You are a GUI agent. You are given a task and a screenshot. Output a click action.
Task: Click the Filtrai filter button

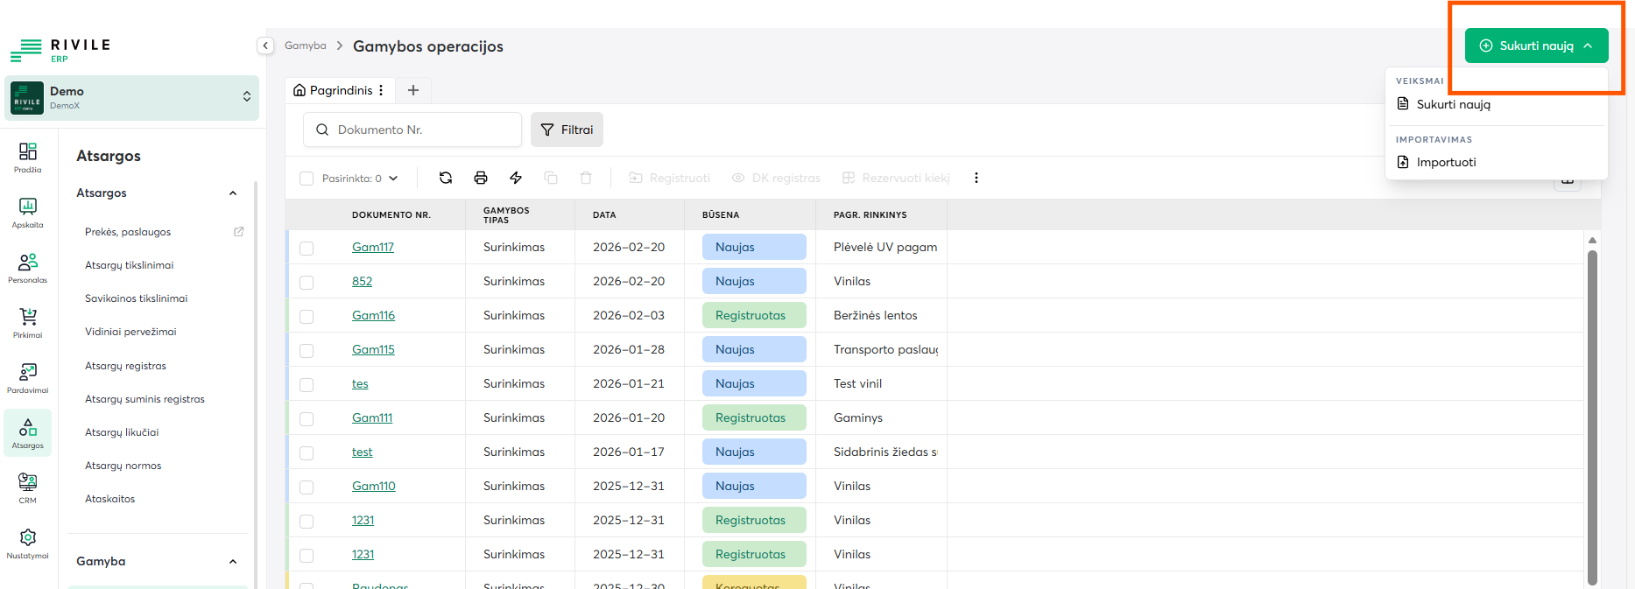567,130
